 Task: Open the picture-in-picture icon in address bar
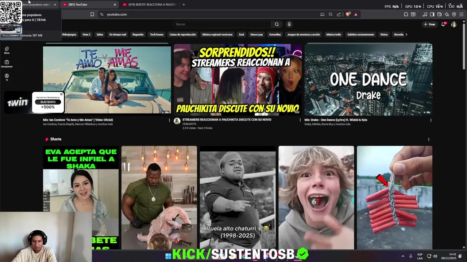(x=322, y=15)
